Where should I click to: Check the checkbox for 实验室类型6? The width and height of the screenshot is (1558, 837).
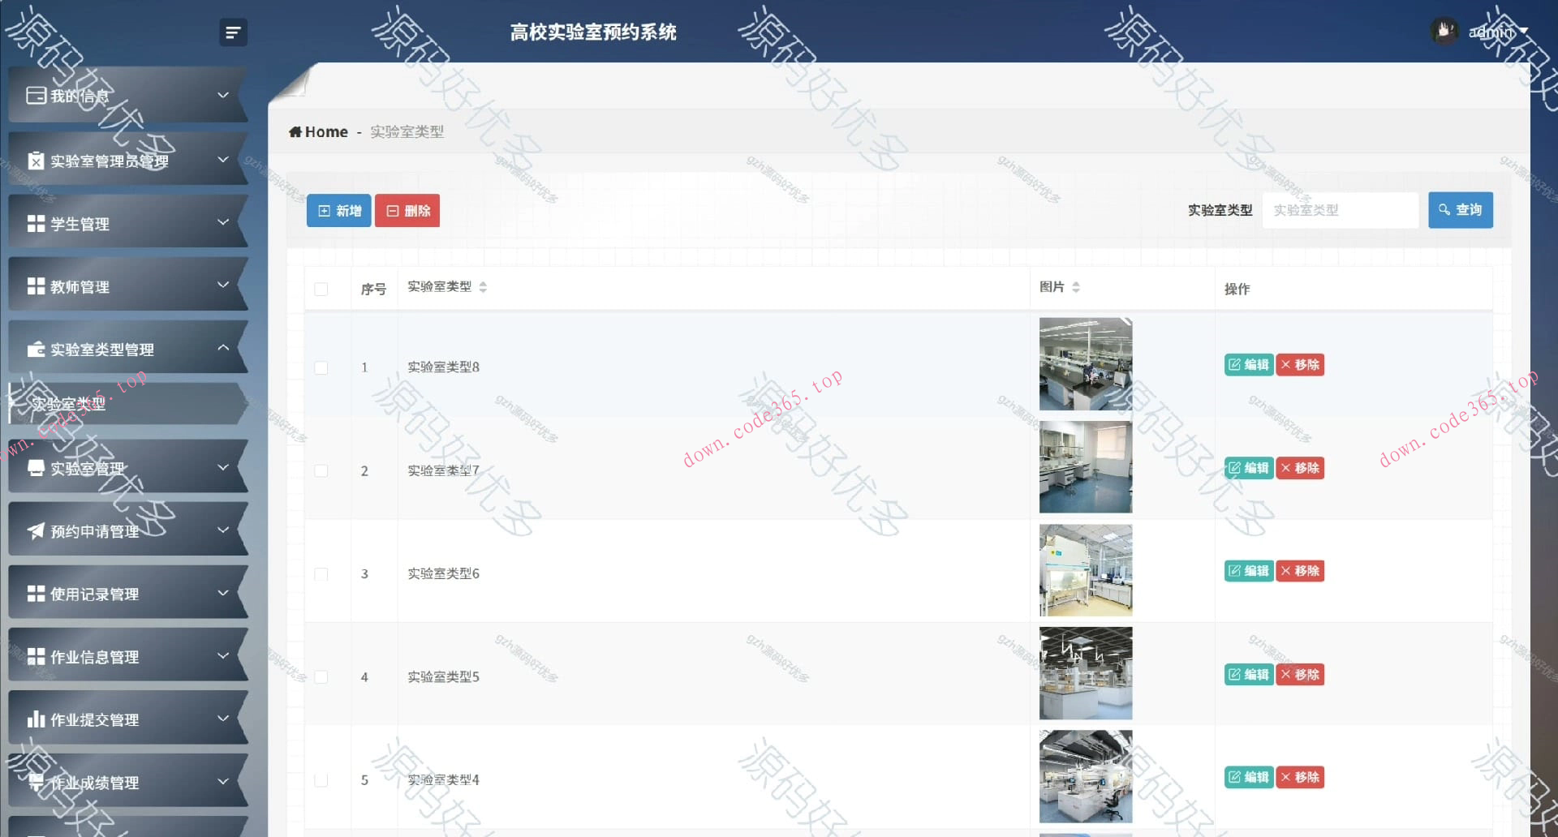pos(320,573)
